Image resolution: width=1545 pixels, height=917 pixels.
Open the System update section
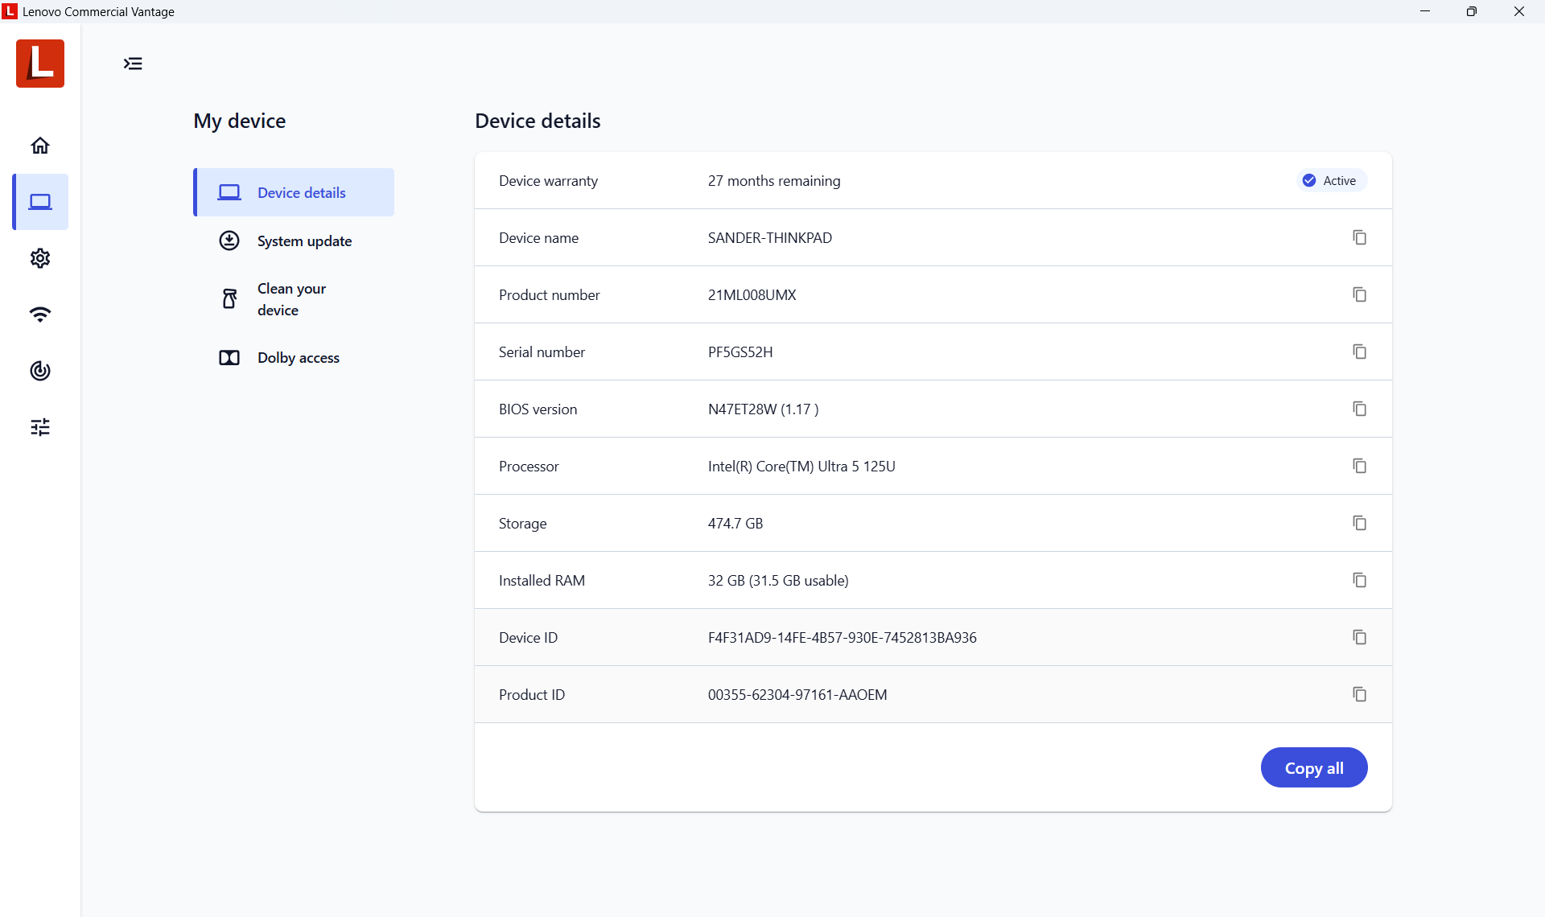point(303,241)
